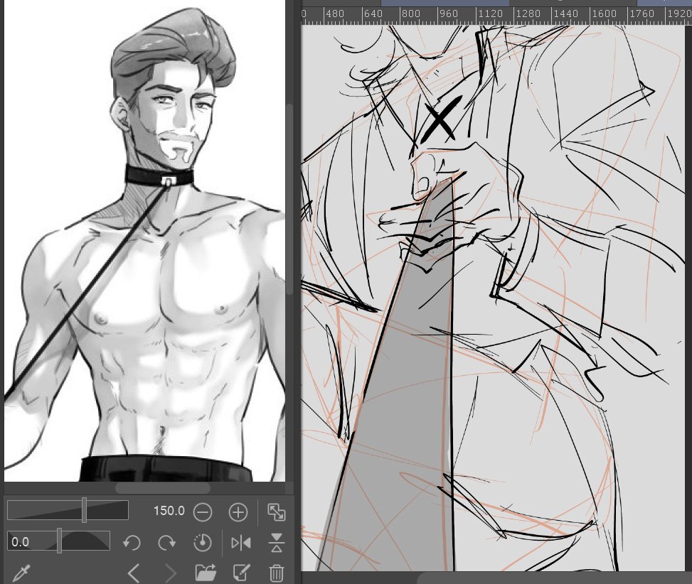Flip the Sub View image vertically
The image size is (692, 584).
pyautogui.click(x=276, y=543)
